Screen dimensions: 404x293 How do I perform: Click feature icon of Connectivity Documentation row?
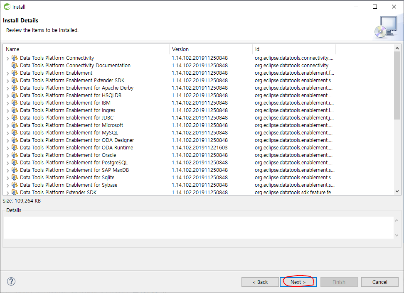(15, 65)
